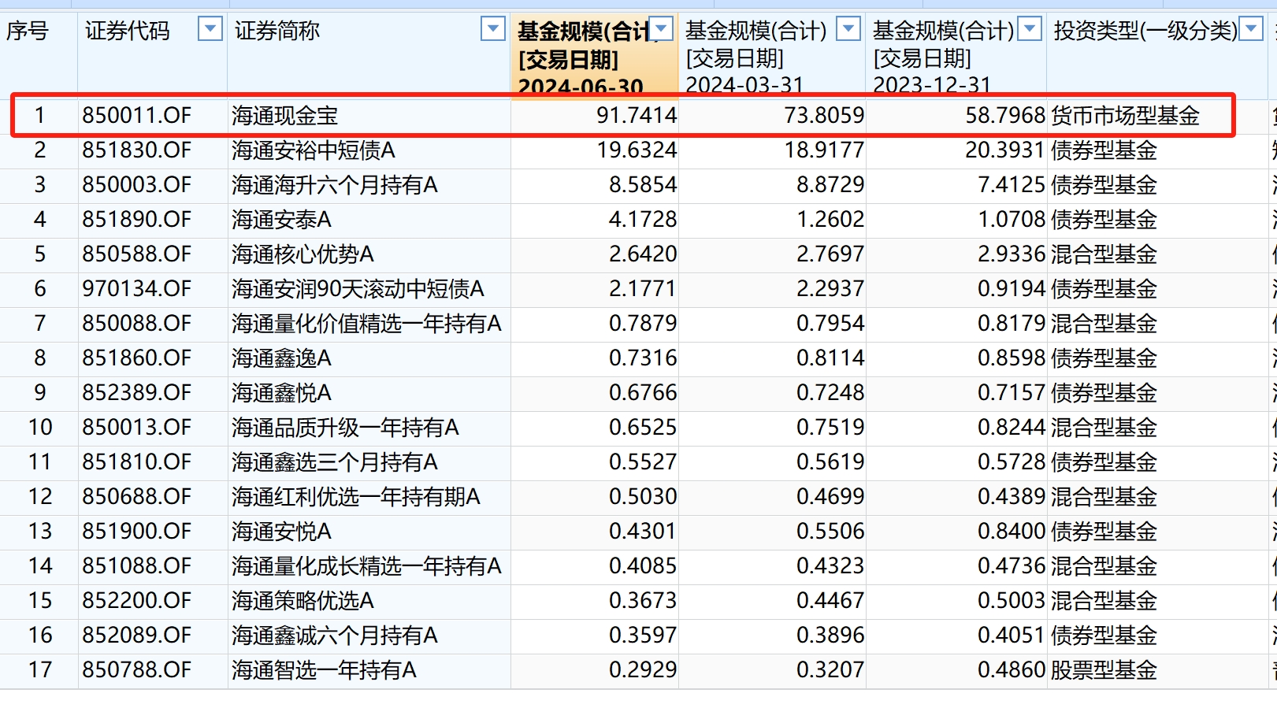Screen dimensions: 1277x708
Task: Click the value 0.4699
Action: 830,497
